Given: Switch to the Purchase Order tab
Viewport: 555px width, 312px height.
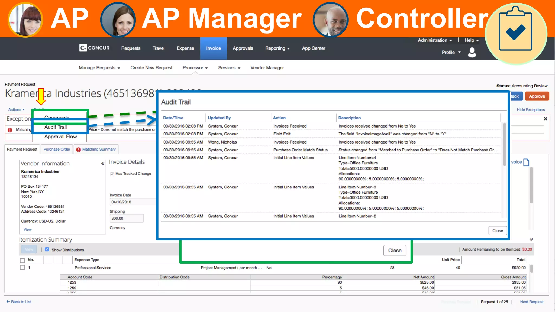Looking at the screenshot, I should point(57,149).
